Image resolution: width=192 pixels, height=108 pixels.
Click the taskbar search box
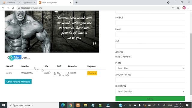click(x=33, y=105)
